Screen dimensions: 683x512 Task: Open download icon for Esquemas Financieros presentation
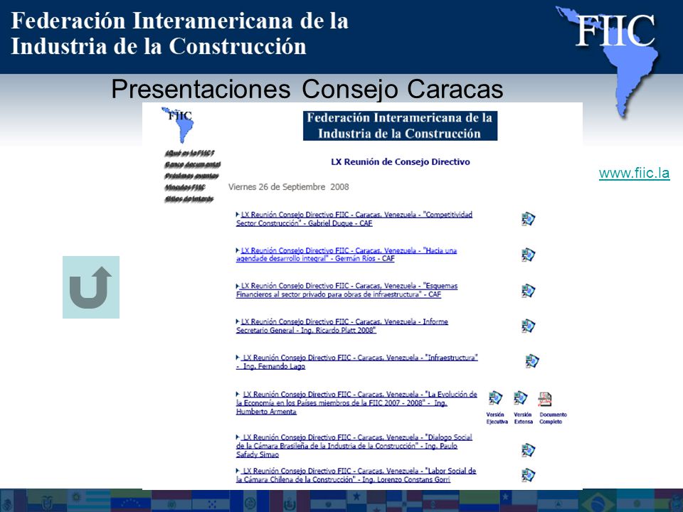tap(528, 290)
